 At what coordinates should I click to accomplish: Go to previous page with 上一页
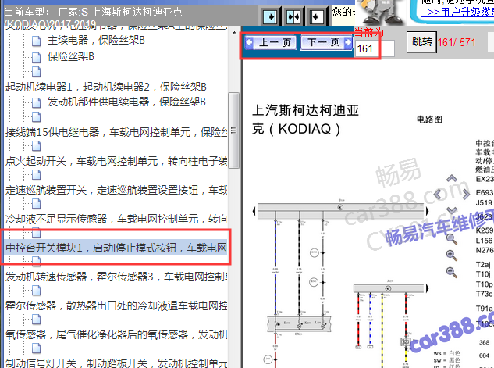click(272, 42)
